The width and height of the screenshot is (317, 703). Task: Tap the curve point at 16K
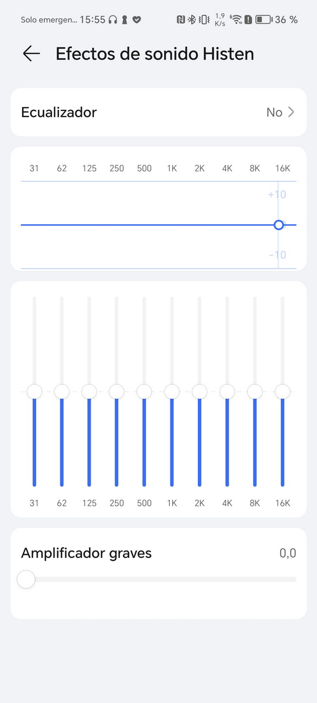(279, 225)
